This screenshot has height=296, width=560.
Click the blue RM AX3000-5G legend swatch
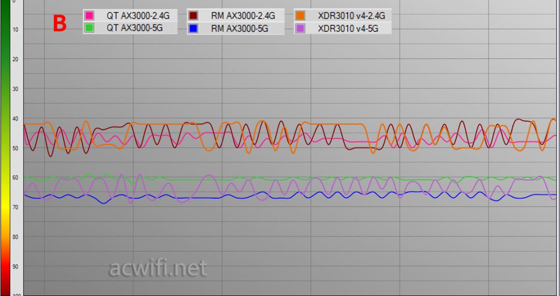point(193,28)
